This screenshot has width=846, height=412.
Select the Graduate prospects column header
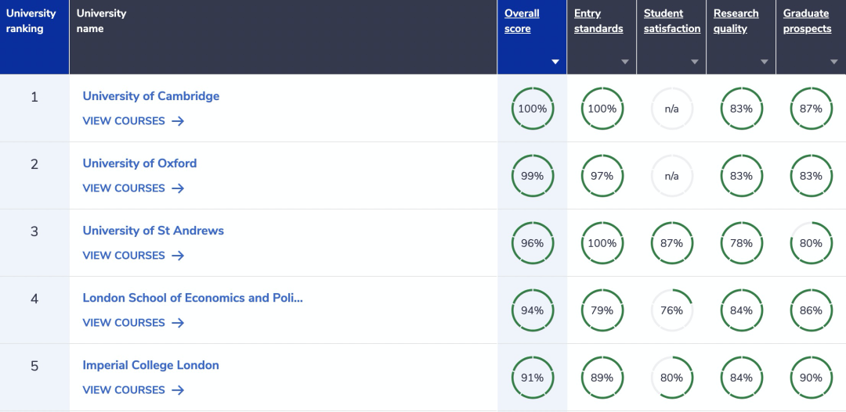807,21
